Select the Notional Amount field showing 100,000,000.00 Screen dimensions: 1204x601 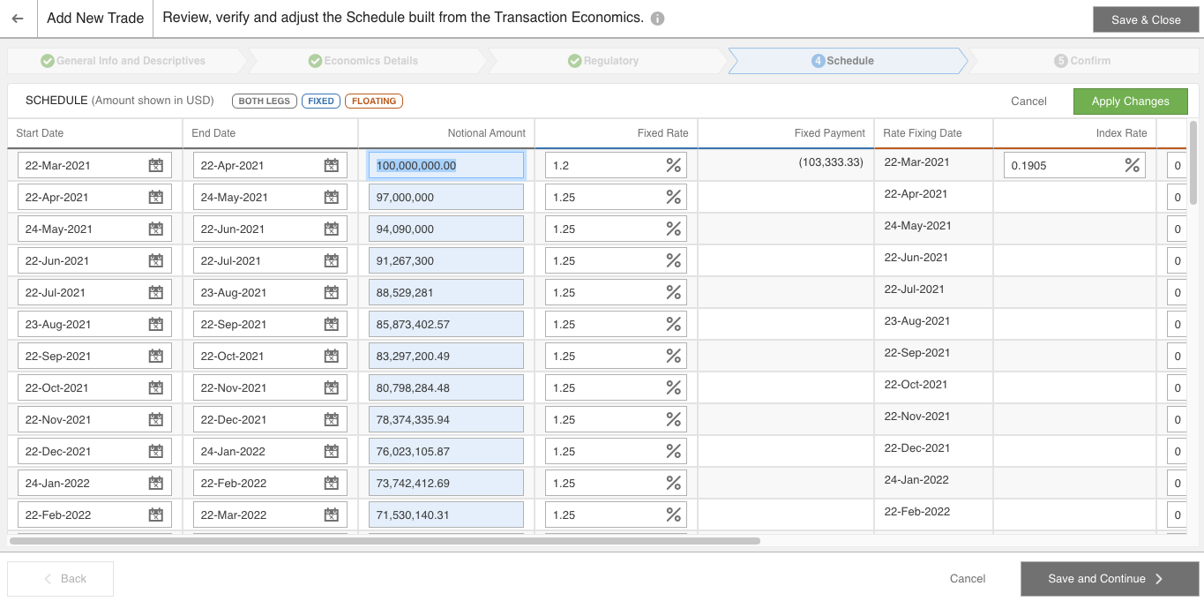tap(445, 165)
